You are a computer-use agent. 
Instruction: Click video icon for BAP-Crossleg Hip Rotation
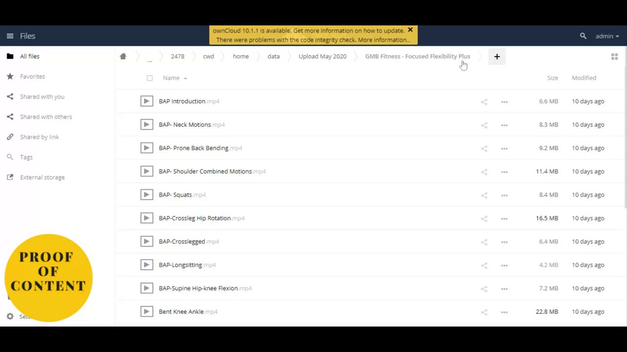(x=146, y=218)
